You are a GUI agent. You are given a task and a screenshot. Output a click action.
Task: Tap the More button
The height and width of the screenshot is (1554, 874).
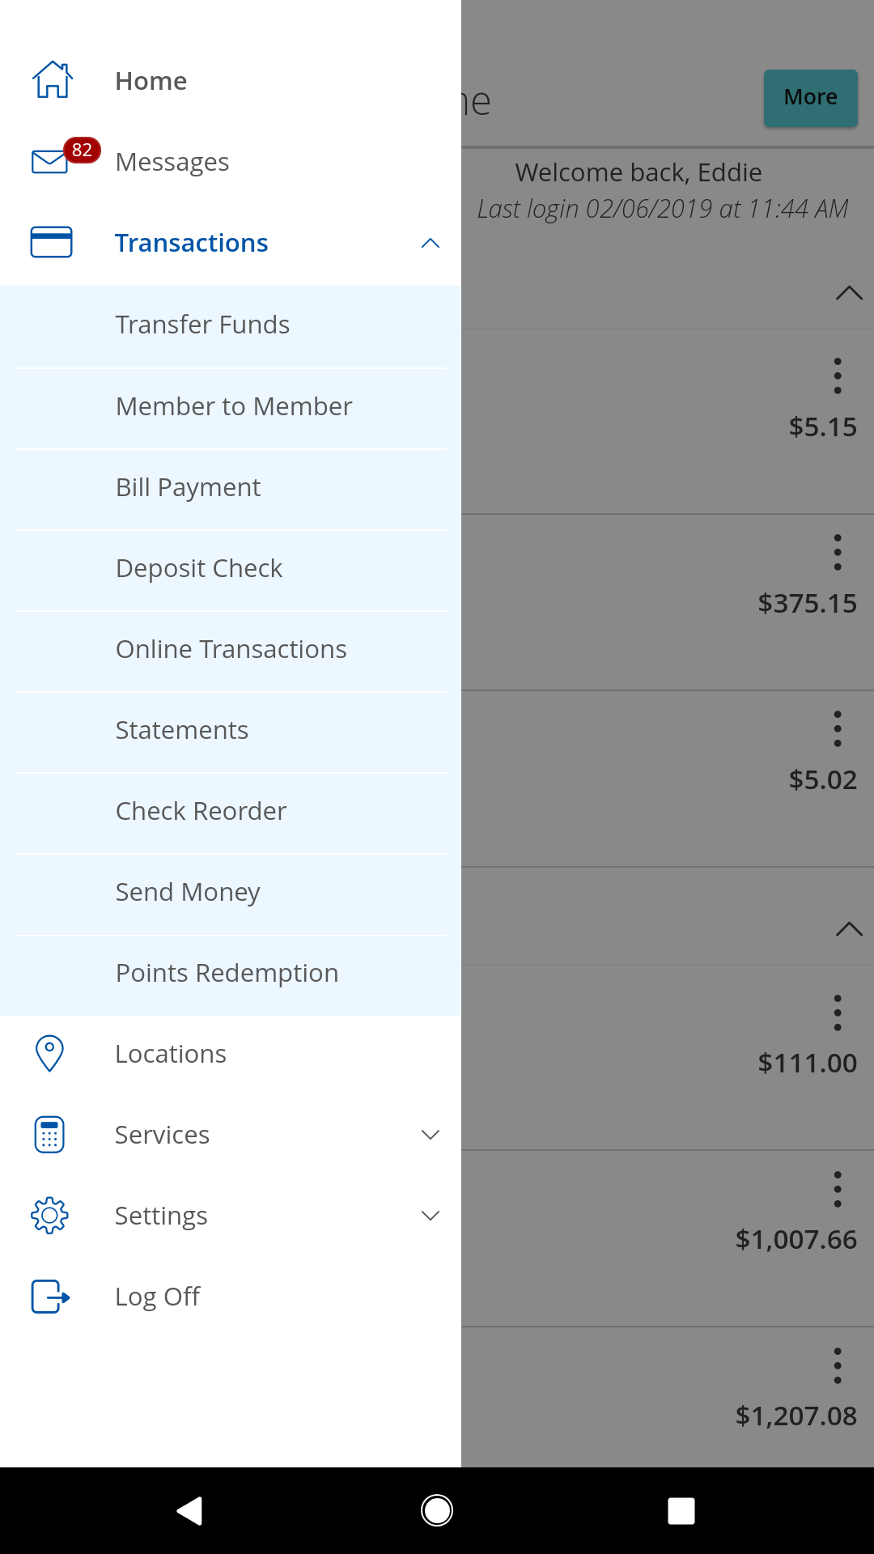(x=810, y=97)
